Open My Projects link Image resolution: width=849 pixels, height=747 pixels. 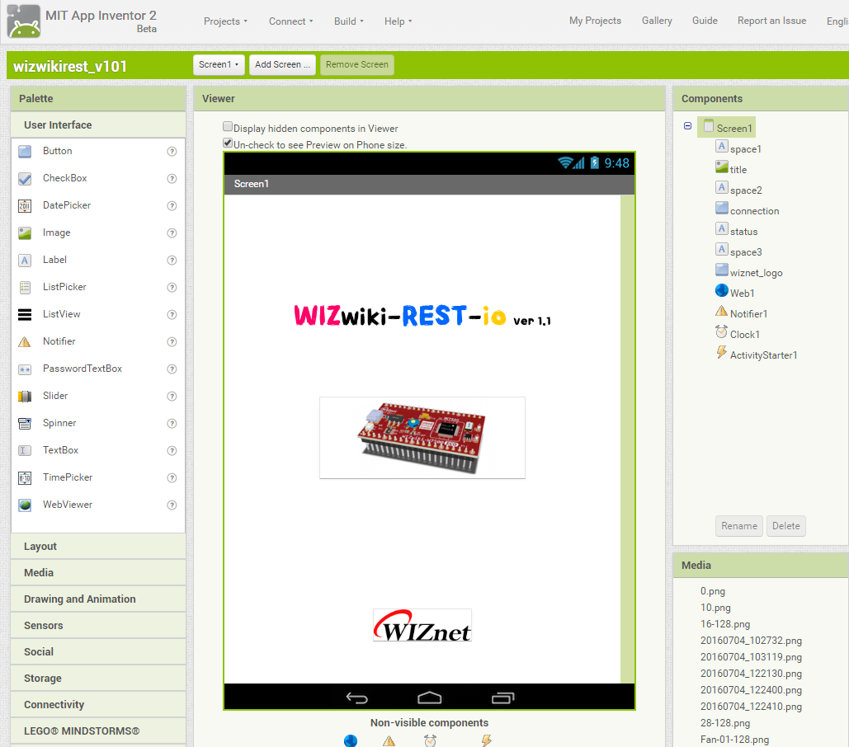click(595, 21)
